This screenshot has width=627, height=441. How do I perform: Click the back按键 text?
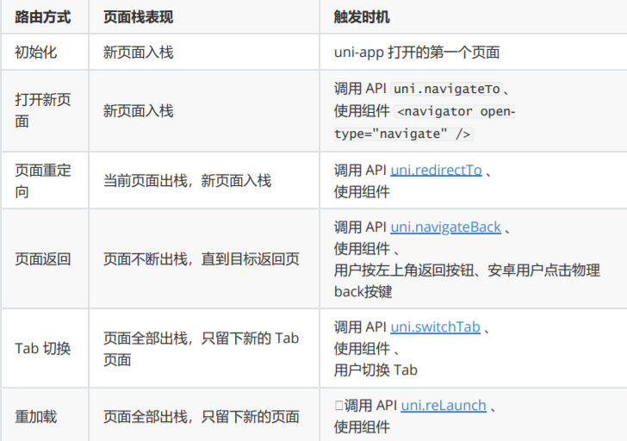pos(363,292)
